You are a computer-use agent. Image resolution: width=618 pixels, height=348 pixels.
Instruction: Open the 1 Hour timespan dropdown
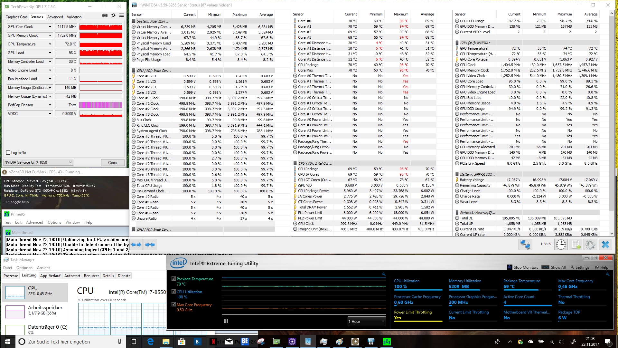(367, 321)
